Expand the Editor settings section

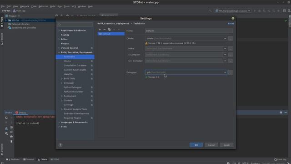click(x=59, y=39)
